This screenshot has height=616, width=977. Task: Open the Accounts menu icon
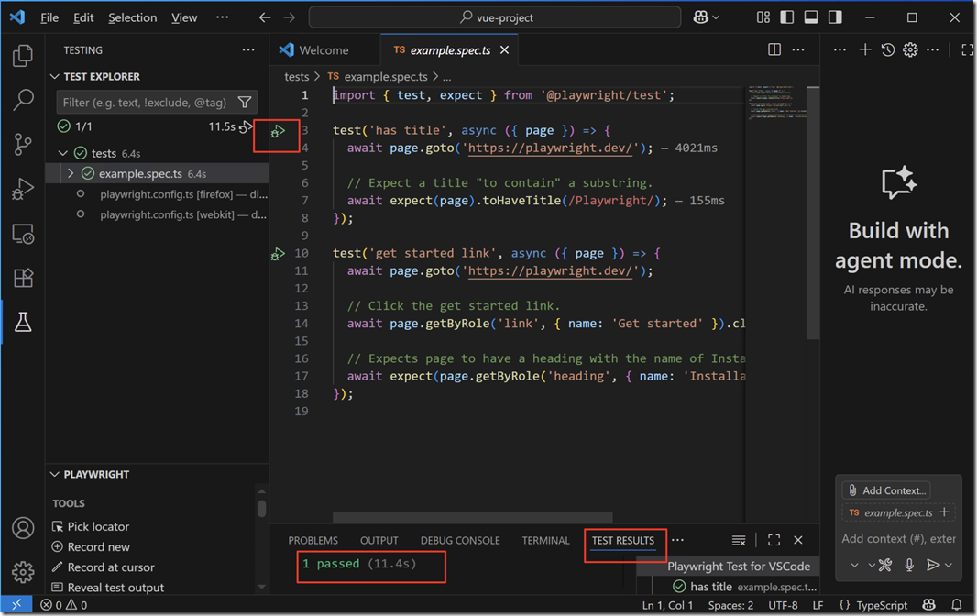coord(23,528)
